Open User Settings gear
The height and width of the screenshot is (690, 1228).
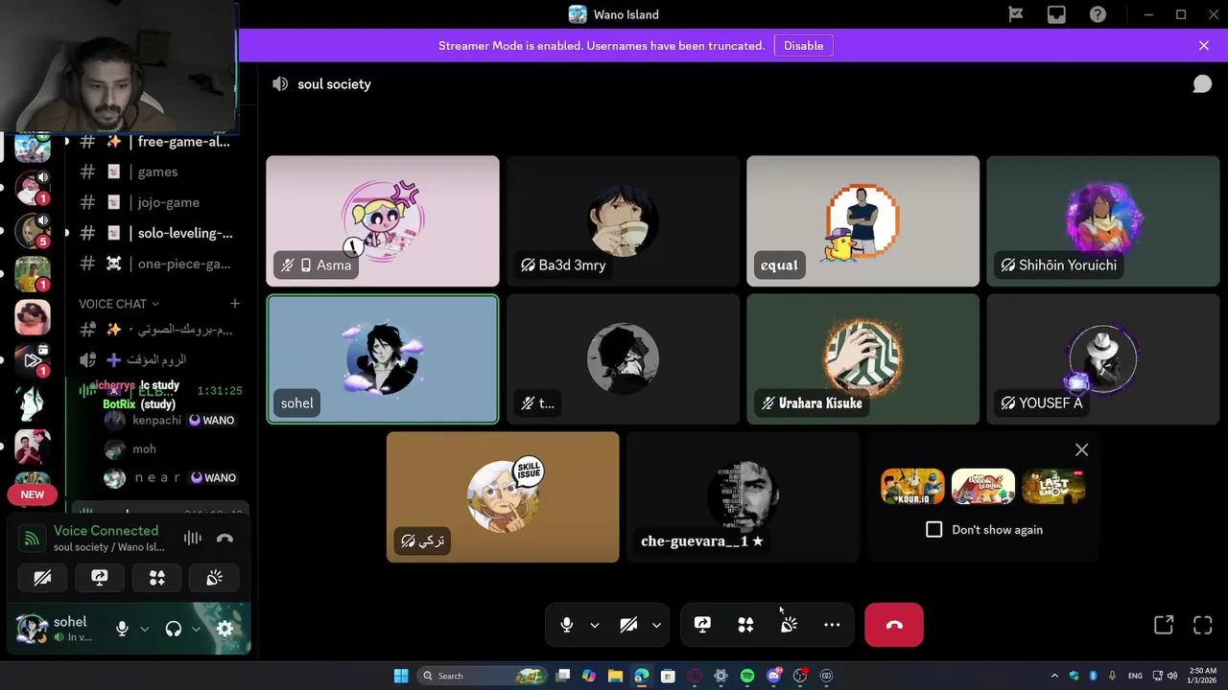point(224,629)
